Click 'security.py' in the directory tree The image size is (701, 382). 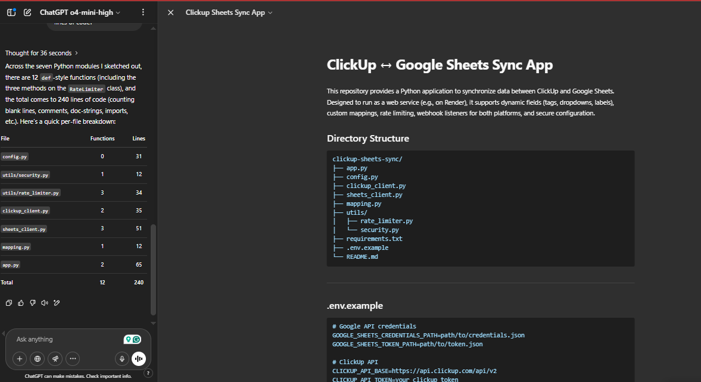[x=379, y=230]
